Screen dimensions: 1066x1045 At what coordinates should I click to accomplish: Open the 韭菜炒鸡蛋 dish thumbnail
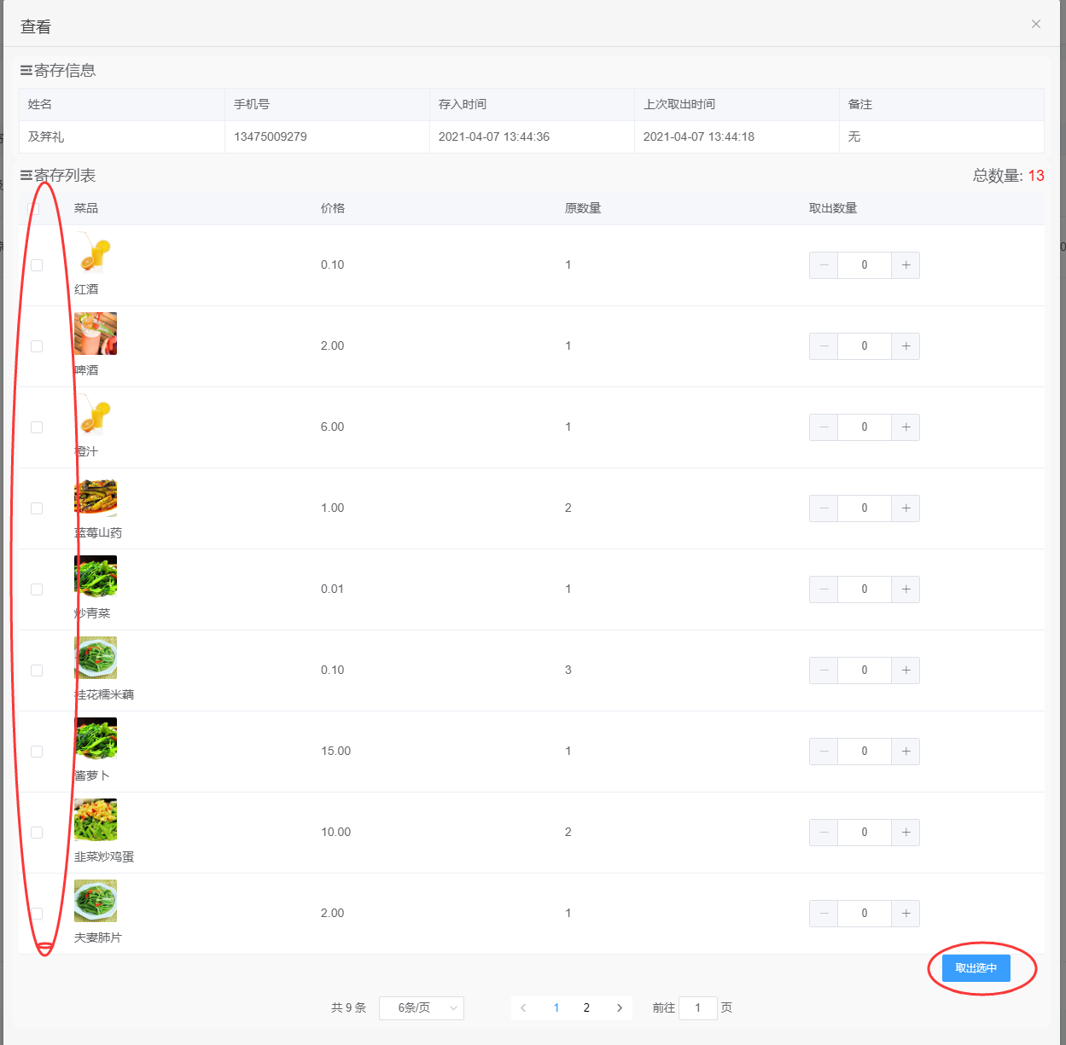[96, 820]
